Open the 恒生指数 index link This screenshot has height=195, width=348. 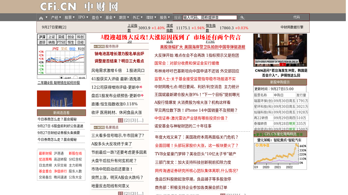pyautogui.click(x=211, y=28)
